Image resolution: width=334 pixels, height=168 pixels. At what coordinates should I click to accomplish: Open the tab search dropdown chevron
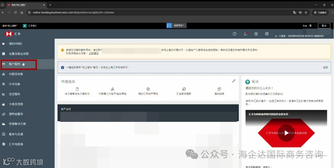point(2,5)
